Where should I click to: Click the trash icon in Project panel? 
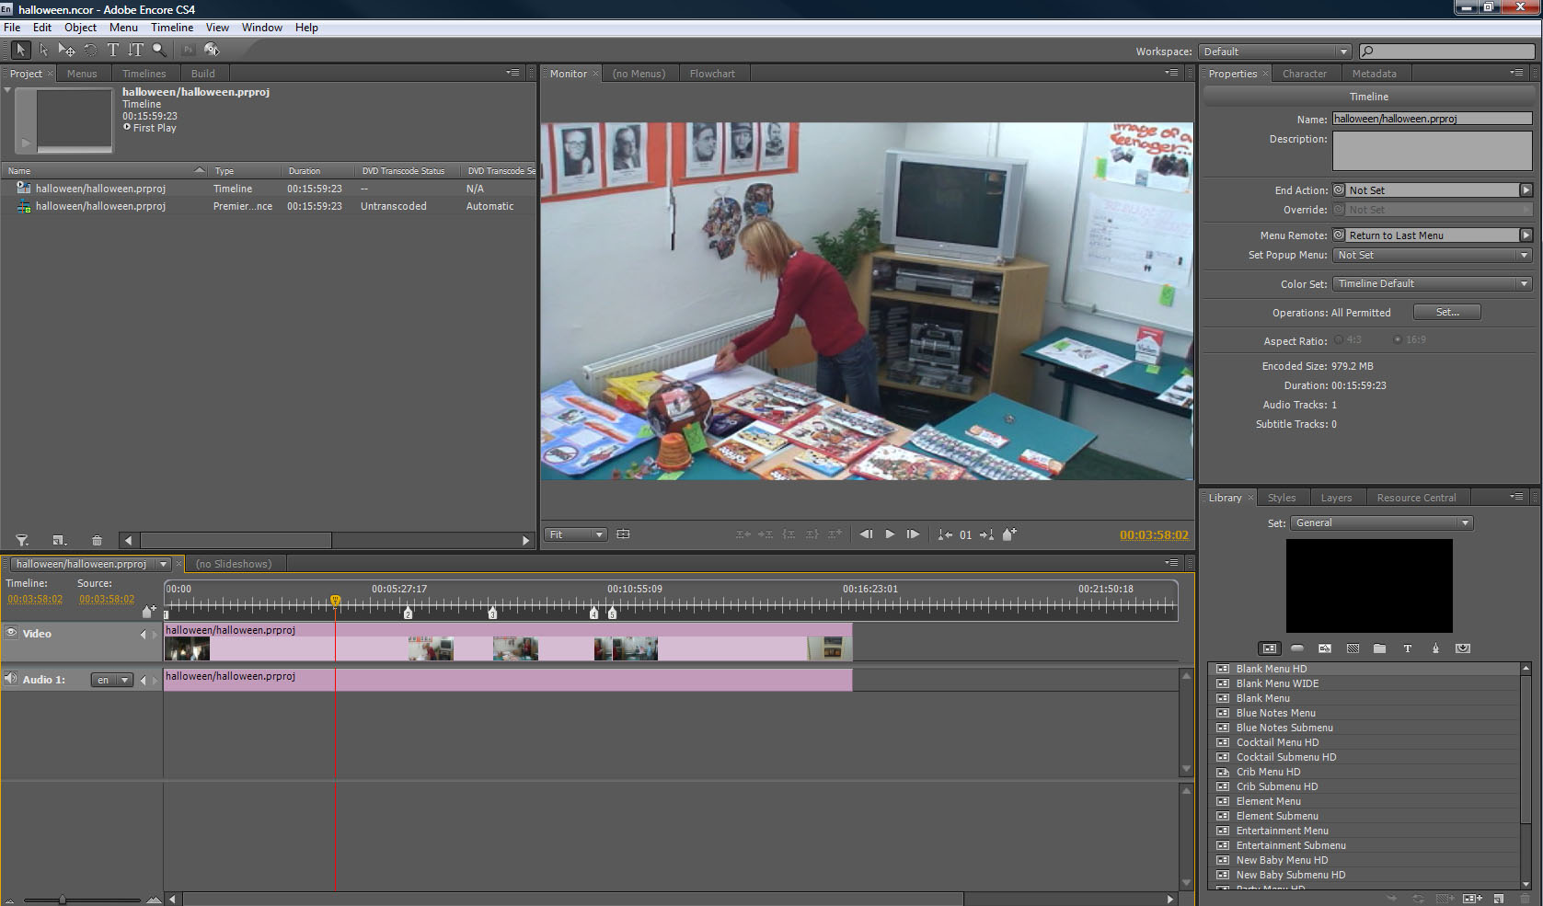(x=97, y=541)
